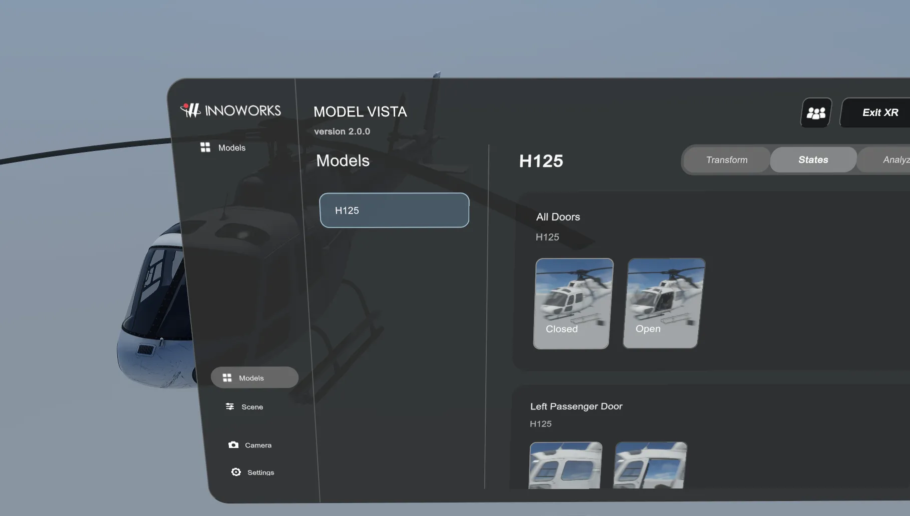This screenshot has width=910, height=516.
Task: Click the Exit XR button
Action: point(876,112)
